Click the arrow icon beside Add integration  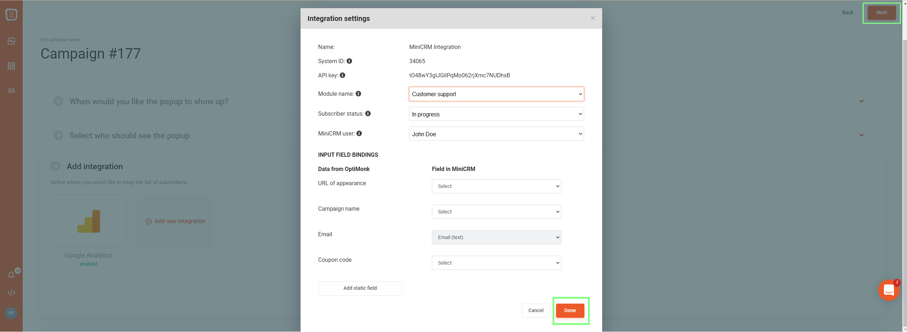pyautogui.click(x=55, y=166)
